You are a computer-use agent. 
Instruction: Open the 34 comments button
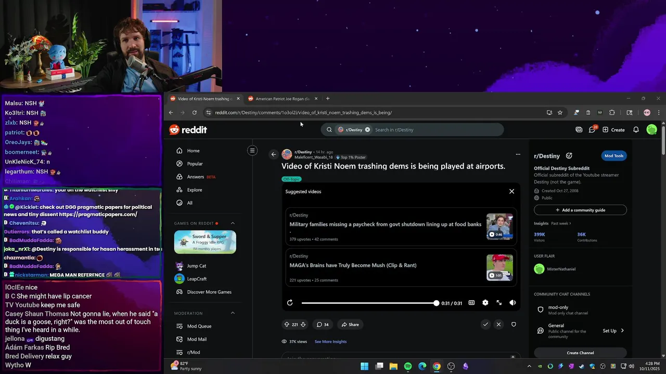[323, 325]
